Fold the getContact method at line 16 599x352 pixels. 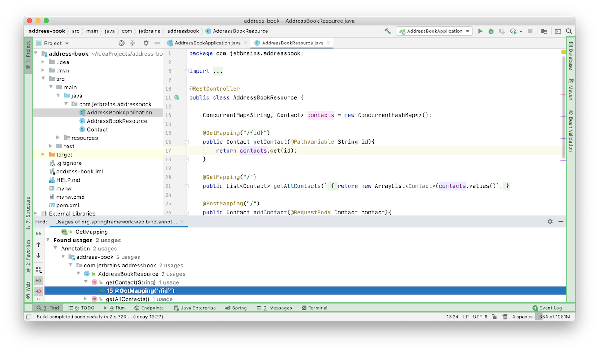pos(187,141)
